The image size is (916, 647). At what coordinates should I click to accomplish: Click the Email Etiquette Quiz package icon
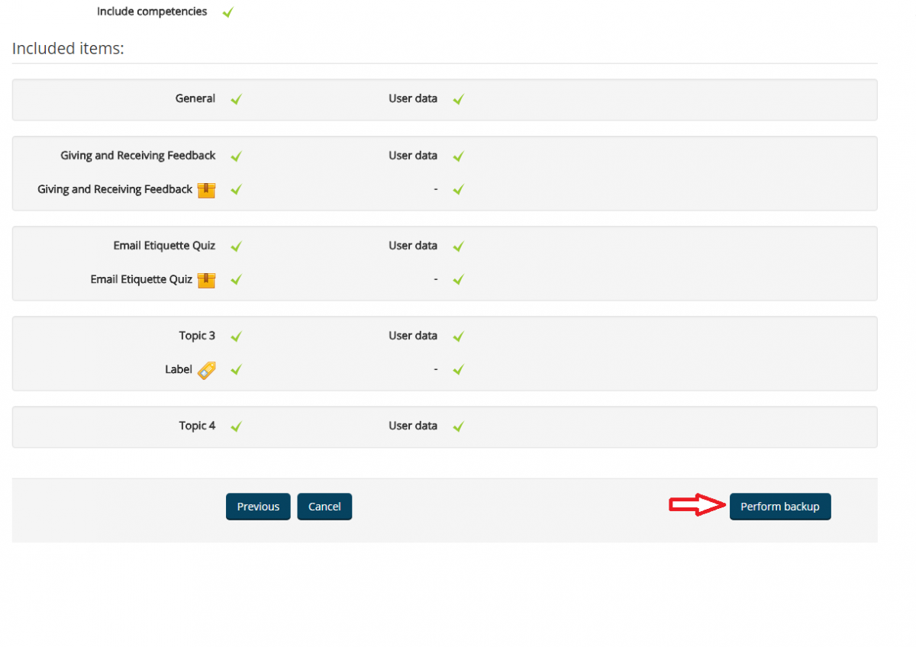206,280
